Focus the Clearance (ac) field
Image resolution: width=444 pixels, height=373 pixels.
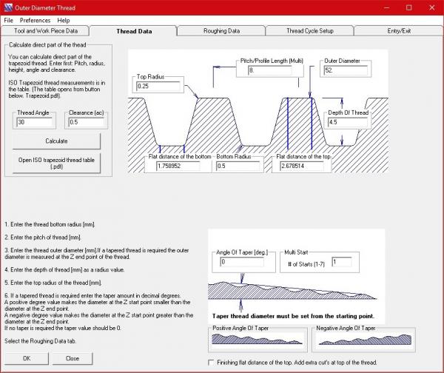pyautogui.click(x=84, y=122)
